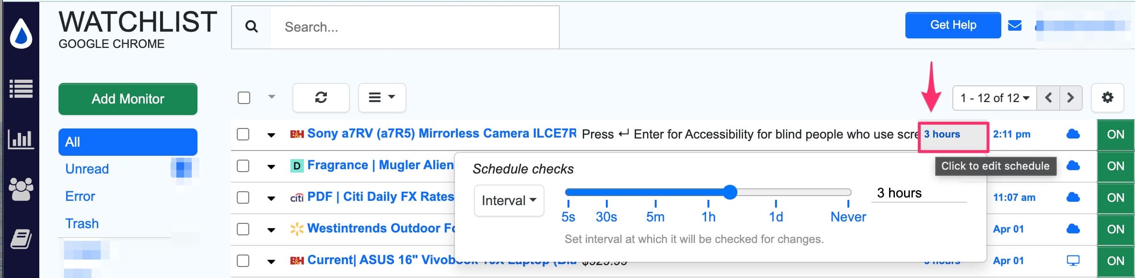Tick the select-all checkbox above the list
Viewport: 1135px width, 278px height.
244,98
